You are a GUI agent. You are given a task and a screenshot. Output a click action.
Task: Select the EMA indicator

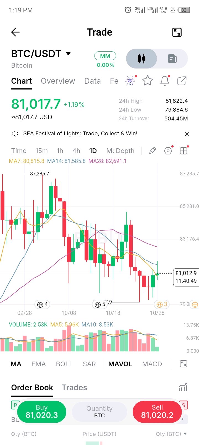tap(38, 364)
